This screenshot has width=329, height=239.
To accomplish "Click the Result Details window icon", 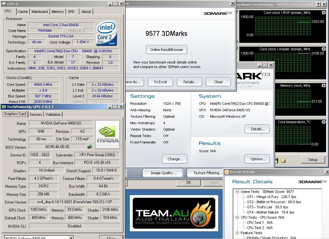I will tap(227, 172).
